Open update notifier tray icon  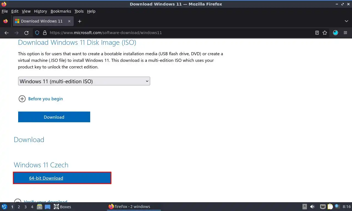point(337,207)
